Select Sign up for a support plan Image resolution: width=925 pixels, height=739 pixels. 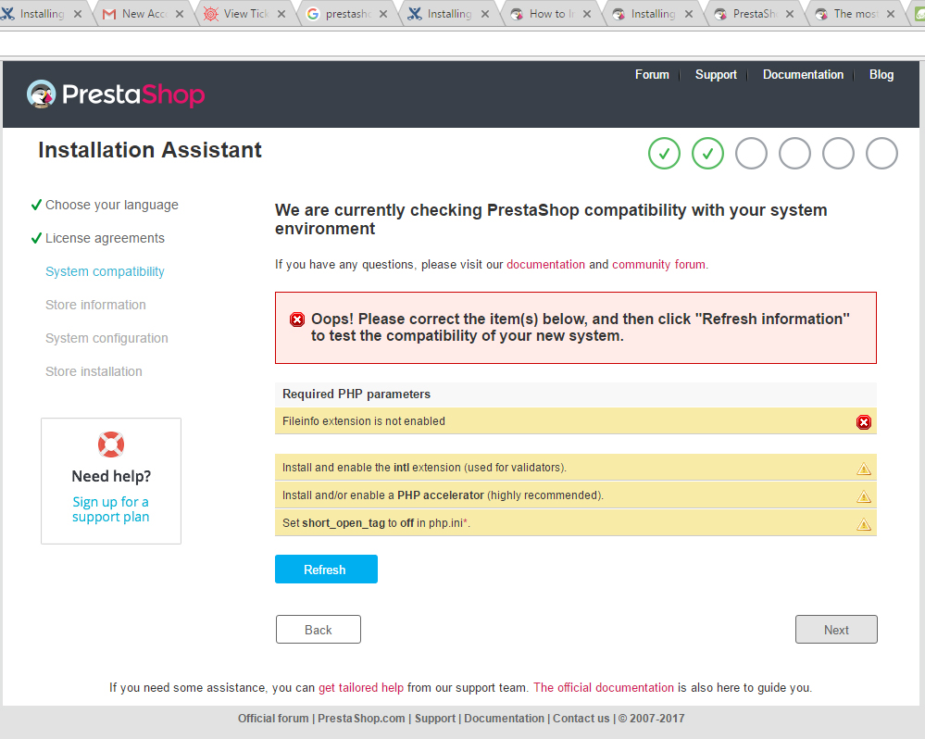pyautogui.click(x=110, y=508)
